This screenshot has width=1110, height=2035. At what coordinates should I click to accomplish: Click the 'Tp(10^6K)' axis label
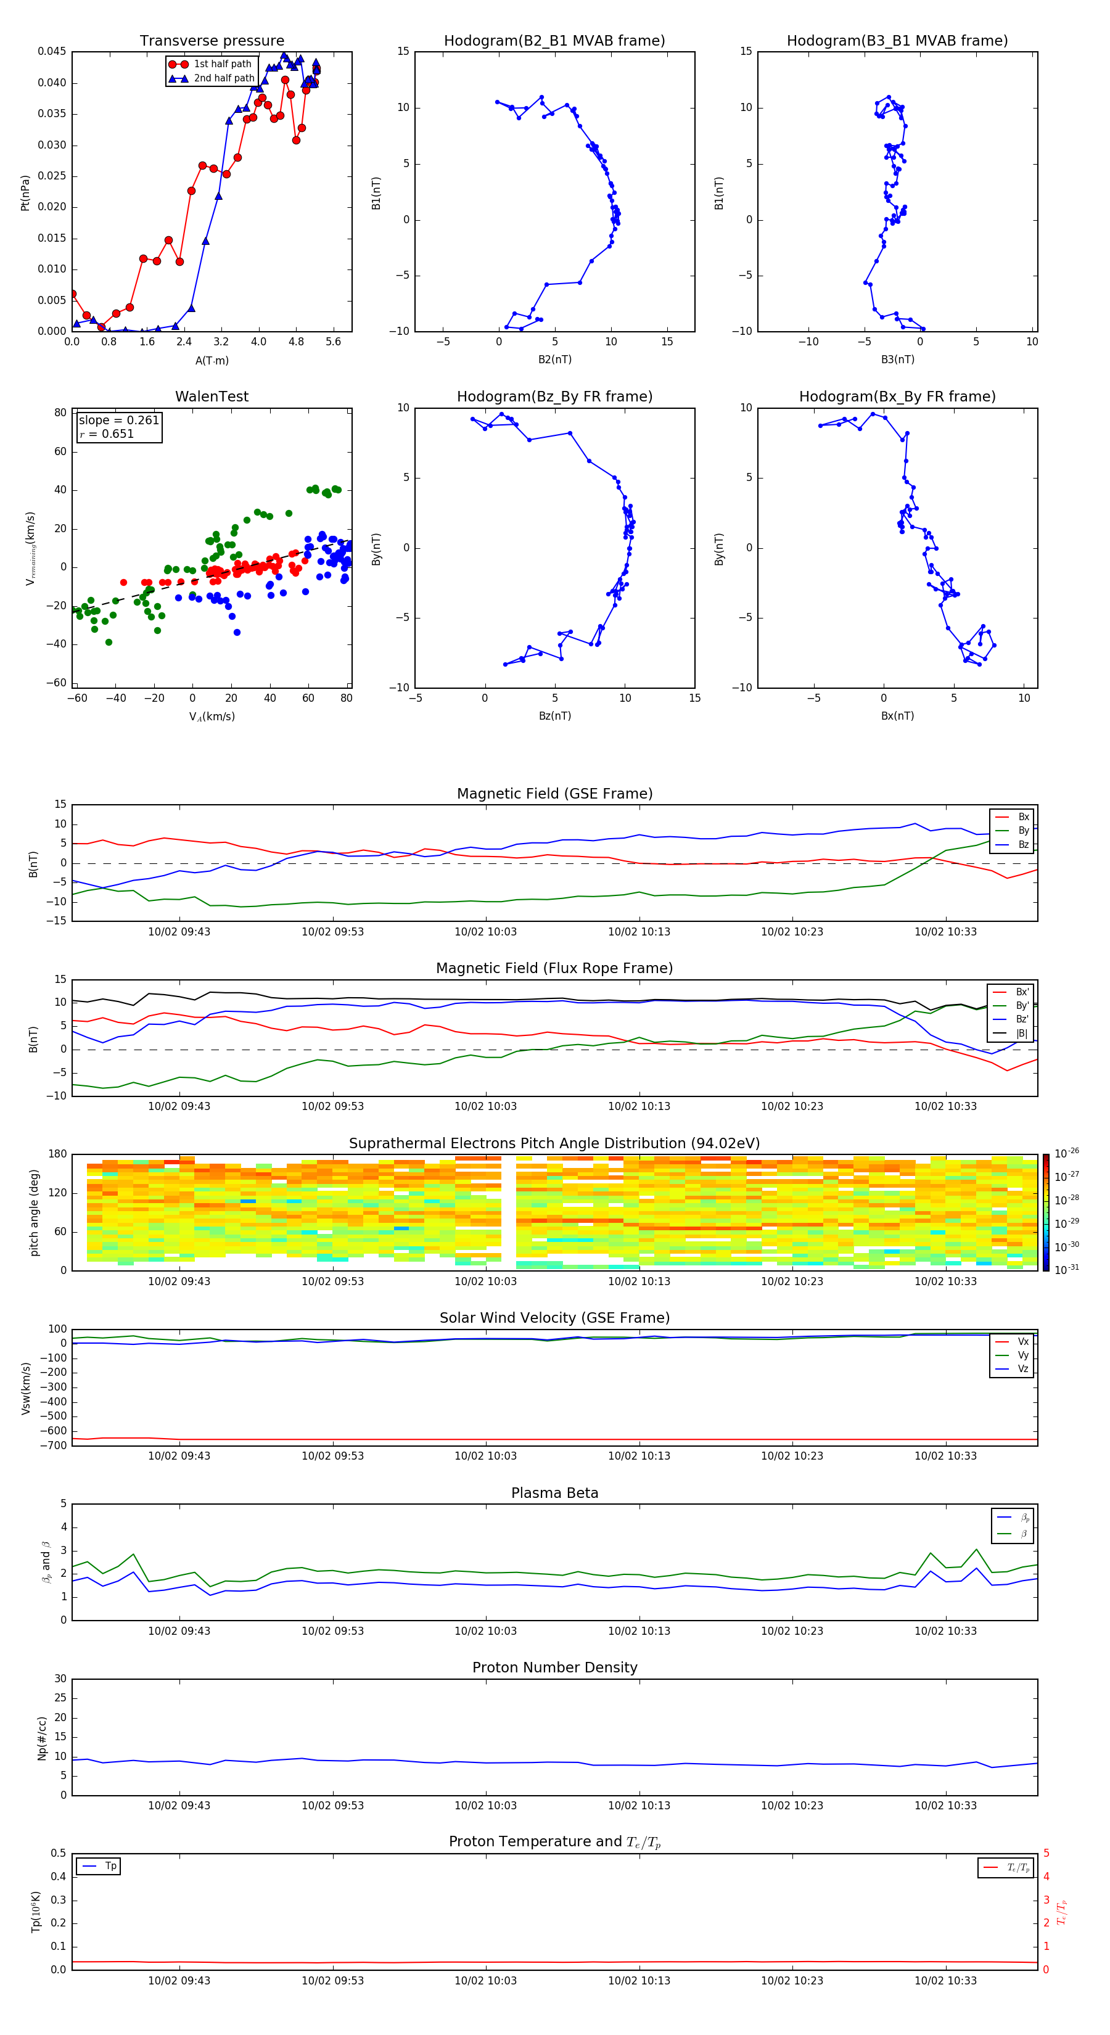click(36, 1912)
